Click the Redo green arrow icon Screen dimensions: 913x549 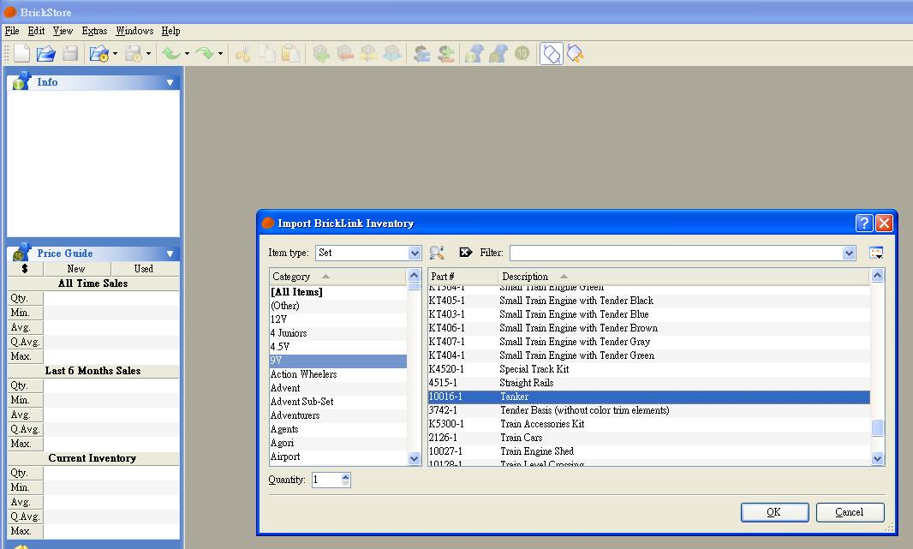(205, 54)
